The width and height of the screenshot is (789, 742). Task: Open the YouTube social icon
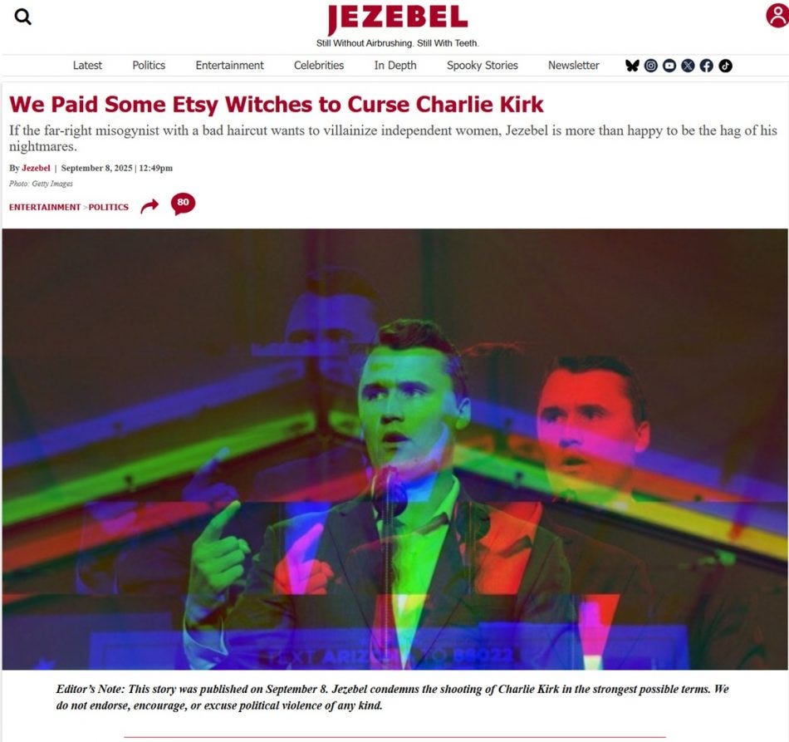point(669,66)
